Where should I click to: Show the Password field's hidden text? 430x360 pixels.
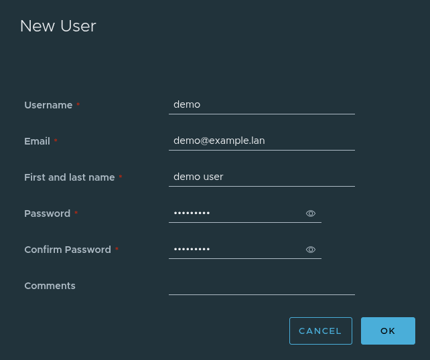click(x=311, y=213)
